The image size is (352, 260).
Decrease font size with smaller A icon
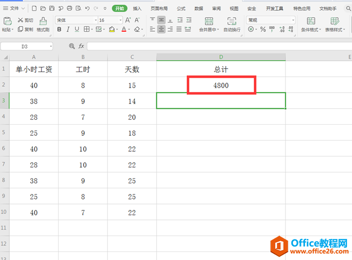point(137,20)
